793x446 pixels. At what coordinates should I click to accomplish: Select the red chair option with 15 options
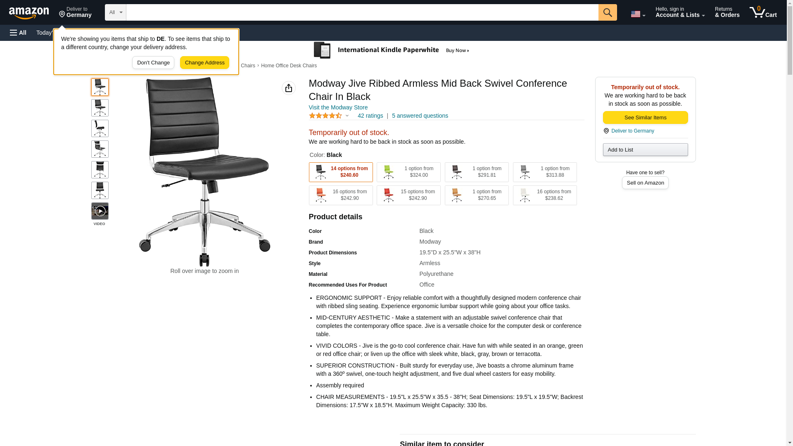(x=408, y=195)
